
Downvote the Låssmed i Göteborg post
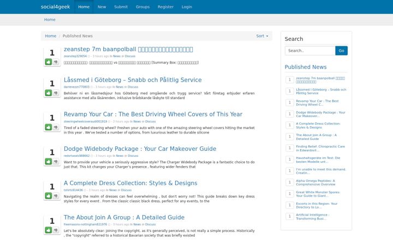tap(56, 93)
